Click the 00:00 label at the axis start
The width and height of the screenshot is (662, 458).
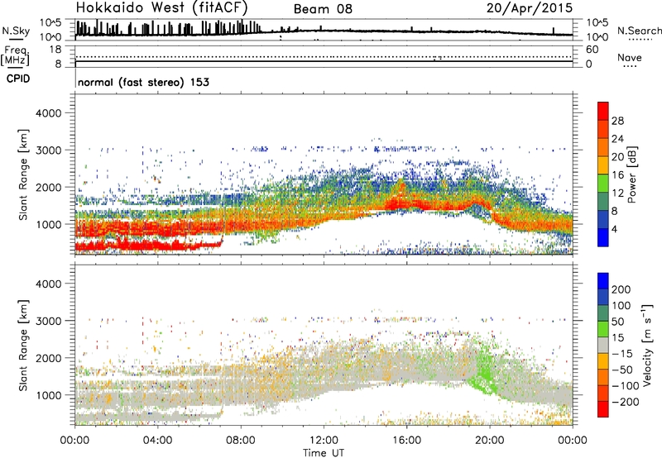[75, 441]
